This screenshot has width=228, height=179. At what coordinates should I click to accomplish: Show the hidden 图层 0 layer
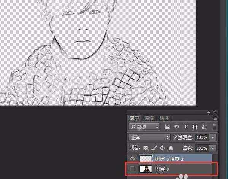132,169
